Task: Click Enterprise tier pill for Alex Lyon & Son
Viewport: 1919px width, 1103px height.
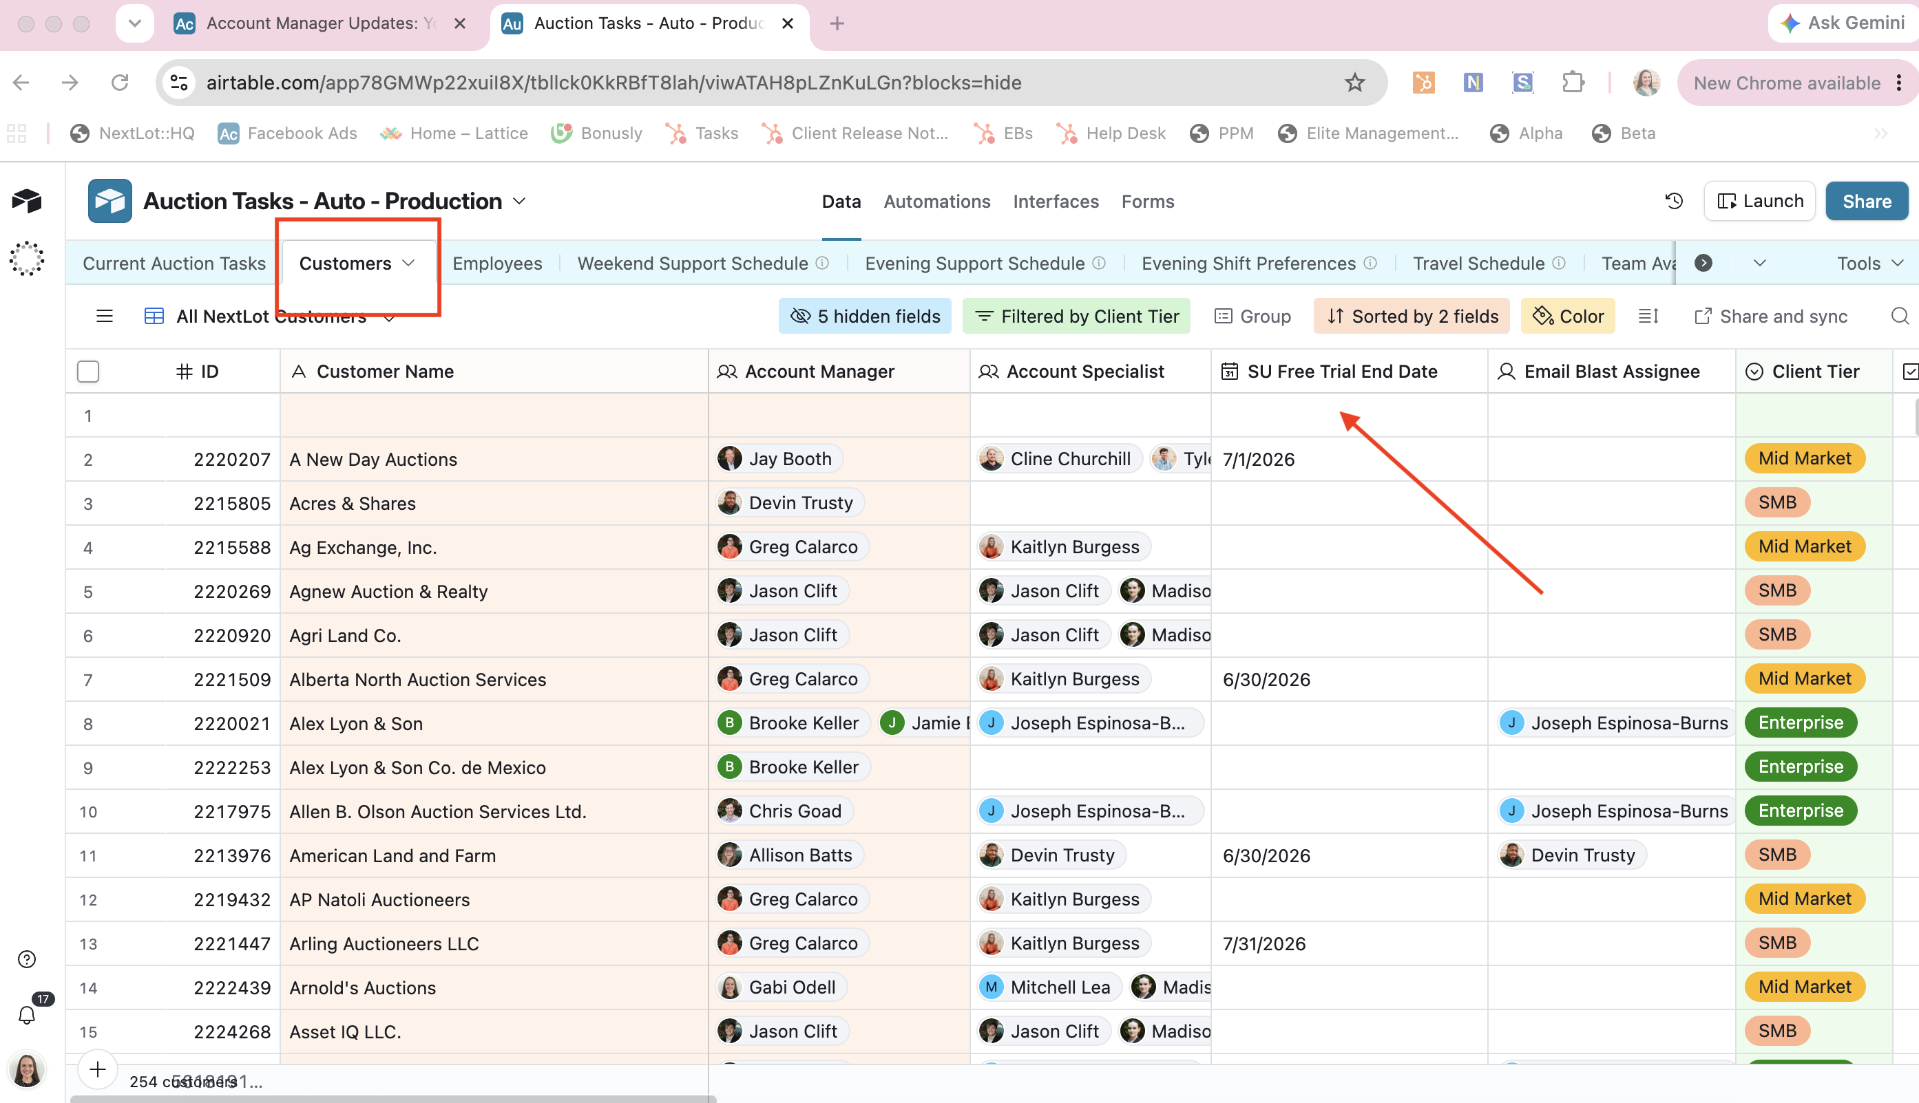Action: (1801, 722)
